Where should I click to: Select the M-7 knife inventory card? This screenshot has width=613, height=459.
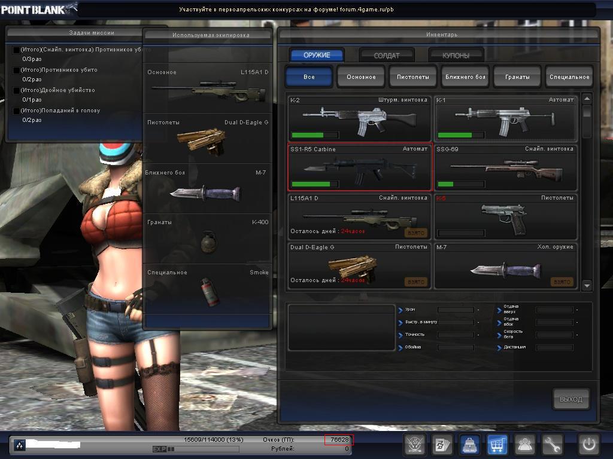pos(505,265)
